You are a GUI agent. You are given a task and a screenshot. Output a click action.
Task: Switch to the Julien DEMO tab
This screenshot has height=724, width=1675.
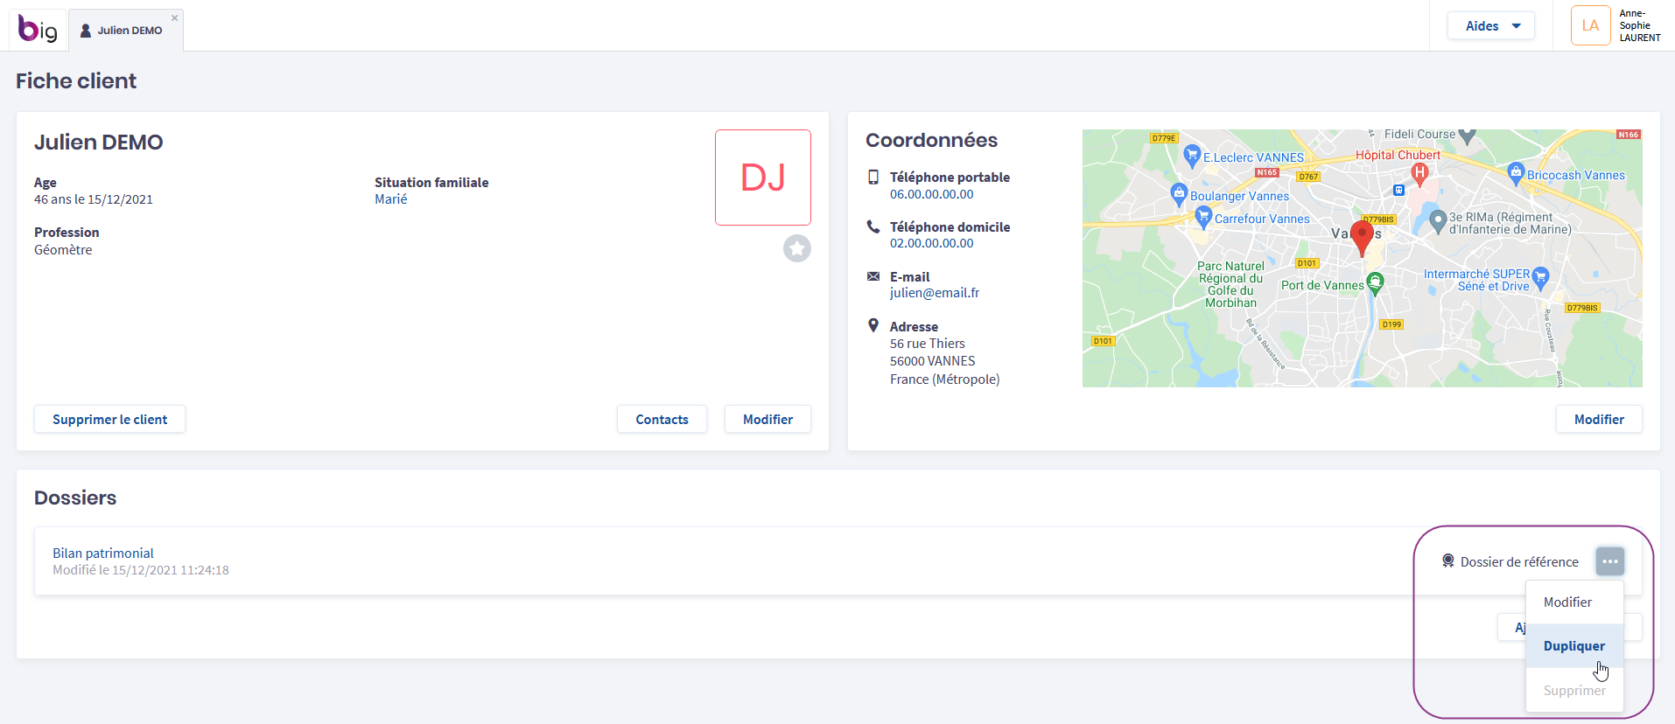click(126, 31)
